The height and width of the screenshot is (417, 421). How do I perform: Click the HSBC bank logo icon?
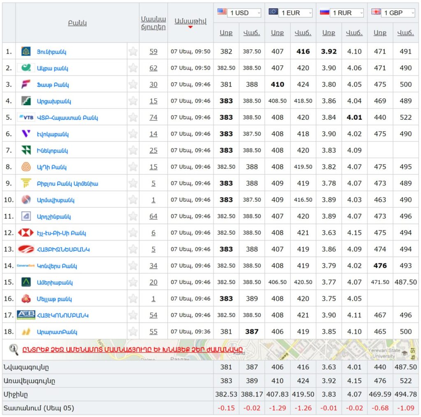(x=26, y=233)
